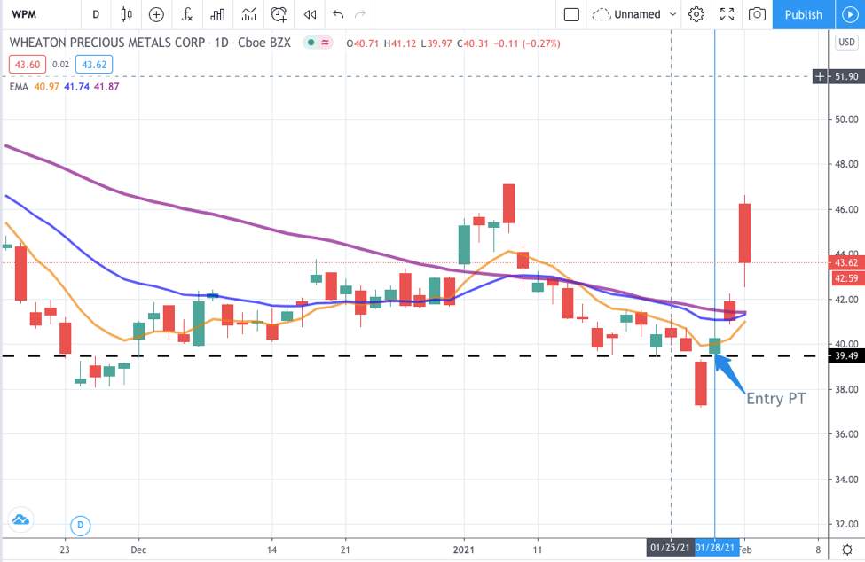Click the 43.60 sell price button
Screen dimensions: 865x562
(27, 65)
